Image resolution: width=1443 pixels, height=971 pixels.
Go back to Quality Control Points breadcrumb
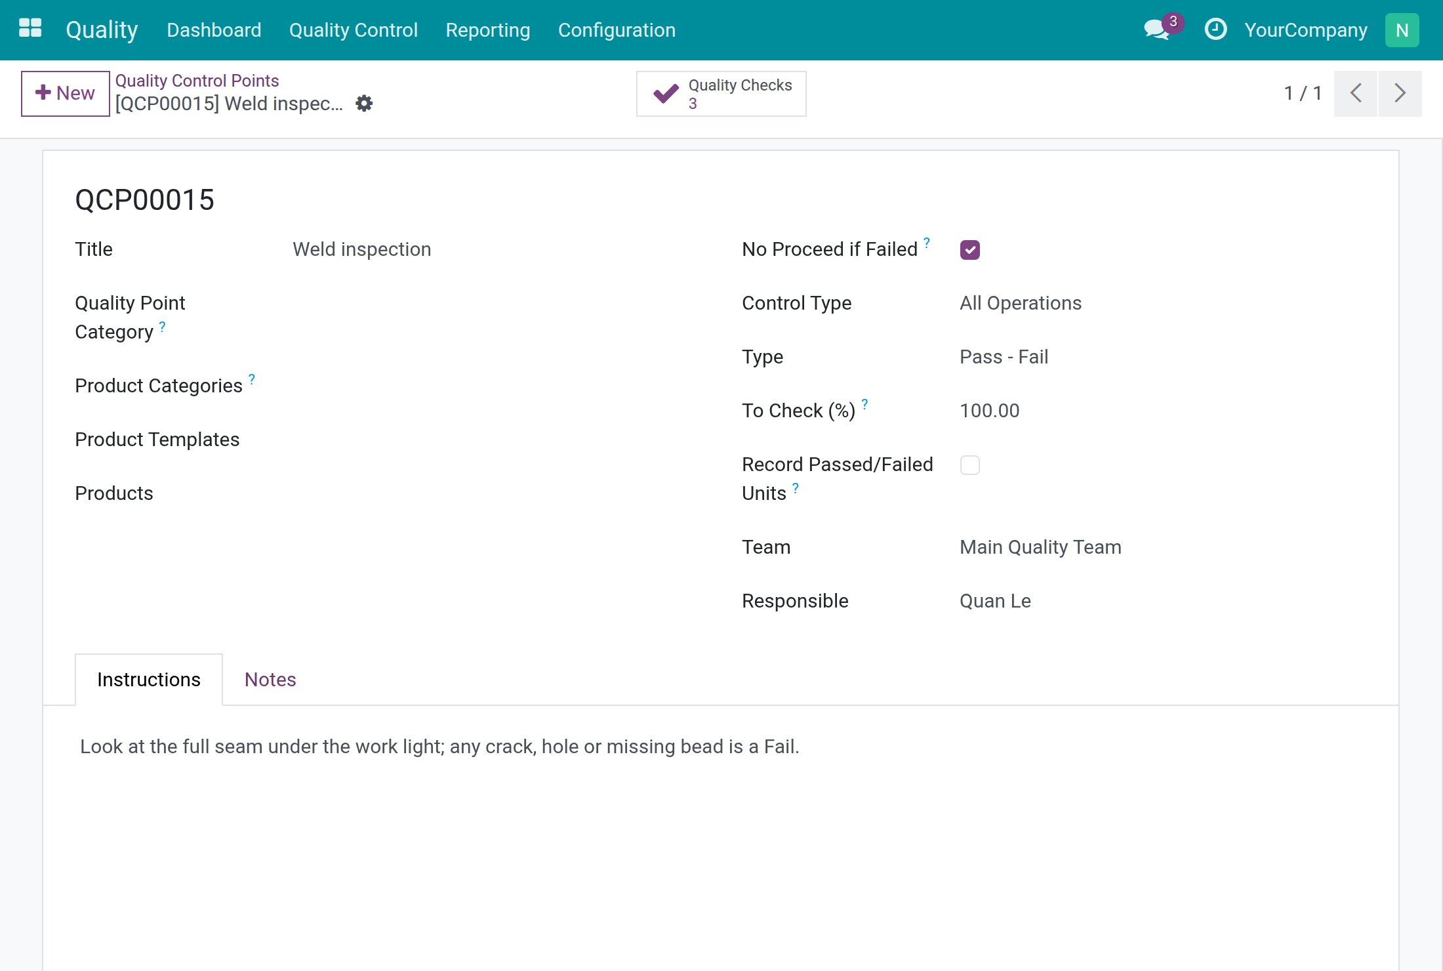[x=197, y=80]
